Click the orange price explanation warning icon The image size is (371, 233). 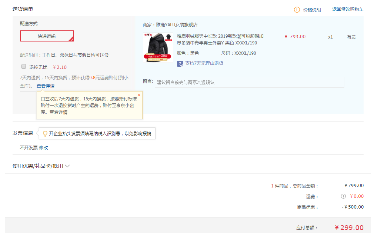[x=297, y=10]
